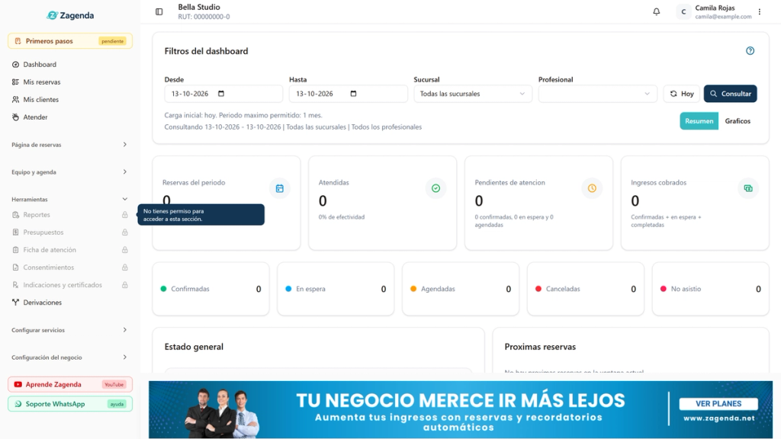Toggle the sidebar collapse icon
The height and width of the screenshot is (439, 781).
coord(159,11)
